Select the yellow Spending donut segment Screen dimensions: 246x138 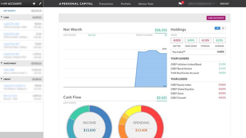click(x=134, y=110)
